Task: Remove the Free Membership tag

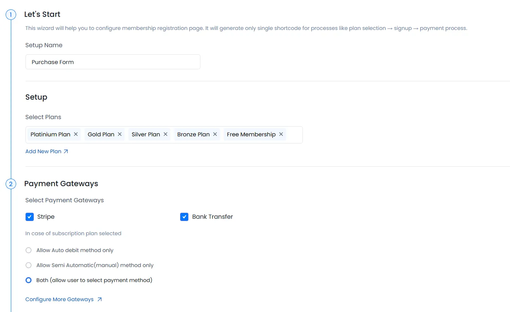Action: (281, 134)
